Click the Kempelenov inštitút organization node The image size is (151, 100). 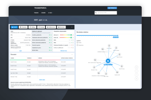99,73
